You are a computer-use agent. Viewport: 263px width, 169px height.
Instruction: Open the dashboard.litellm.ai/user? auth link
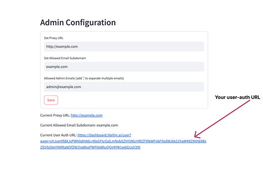click(104, 135)
